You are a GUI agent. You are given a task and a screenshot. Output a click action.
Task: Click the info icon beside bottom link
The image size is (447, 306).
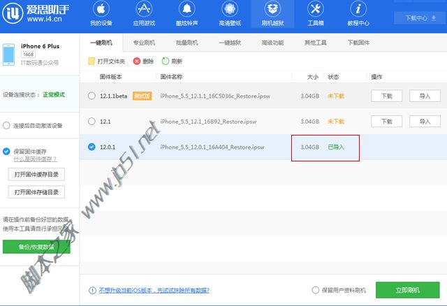92,291
